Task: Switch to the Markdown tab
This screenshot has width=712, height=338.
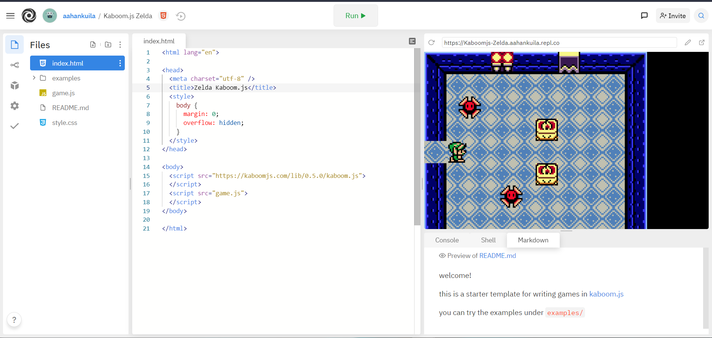Action: point(533,240)
